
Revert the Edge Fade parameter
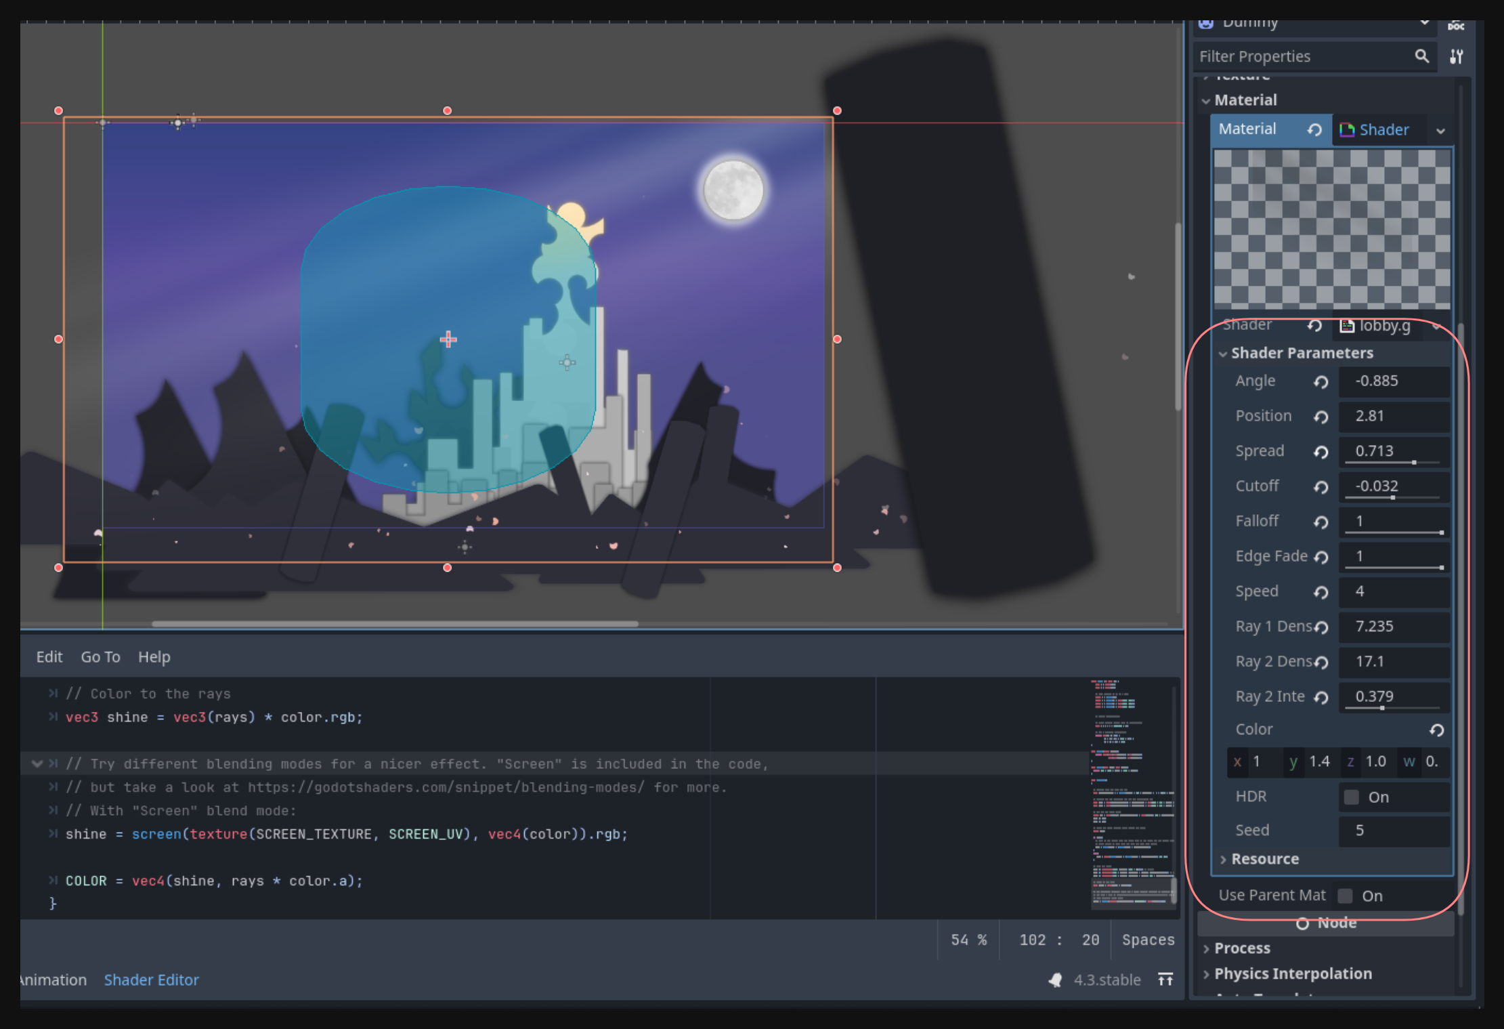1320,558
